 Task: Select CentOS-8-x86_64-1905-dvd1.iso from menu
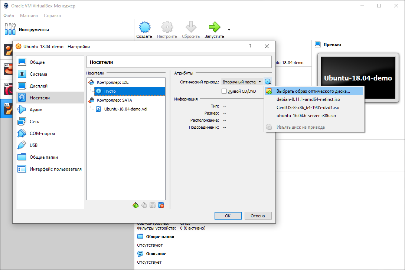(314, 108)
